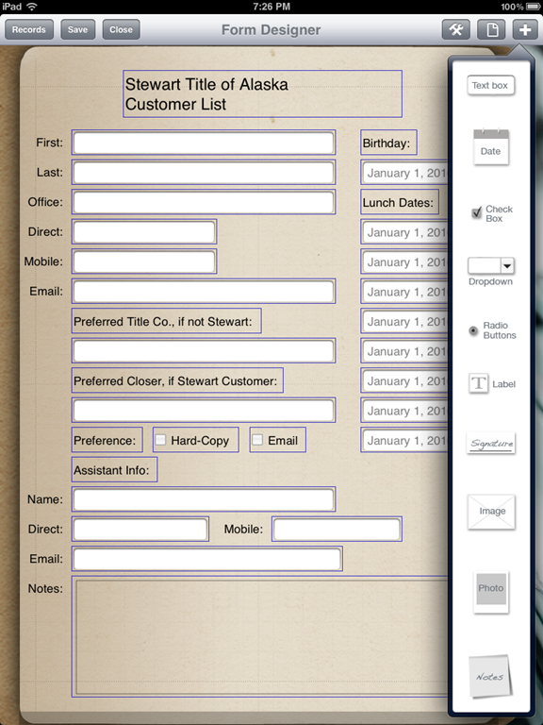Add an Image placeholder element

pyautogui.click(x=491, y=512)
